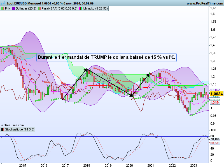Click the yellow 1,0934 current price tag

[216, 94]
